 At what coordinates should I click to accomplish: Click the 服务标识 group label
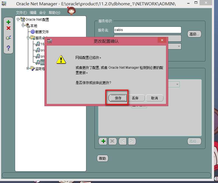105,21
